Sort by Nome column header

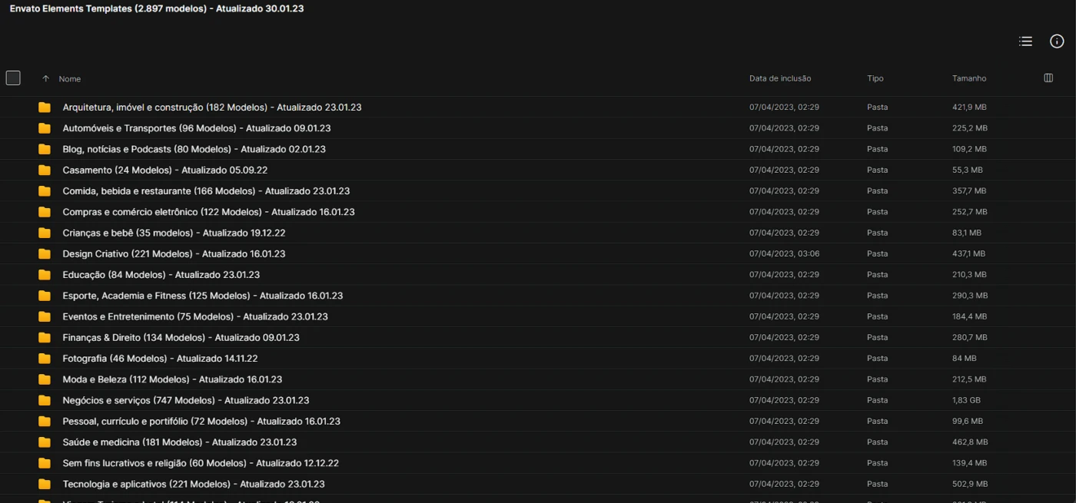(70, 79)
